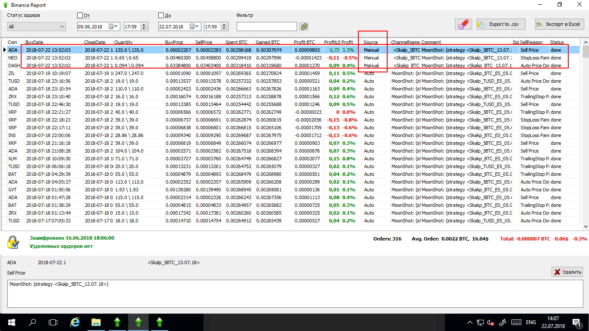The image size is (589, 331).
Task: Launch Internet Explorer from the taskbar
Action: 75,322
